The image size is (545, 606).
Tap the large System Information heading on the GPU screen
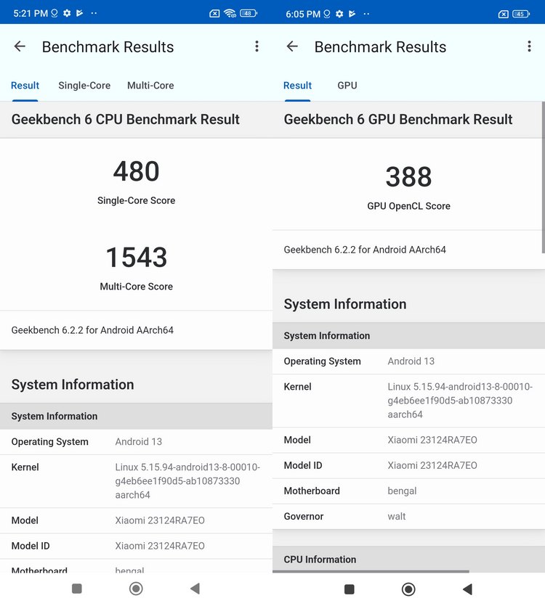pos(345,304)
